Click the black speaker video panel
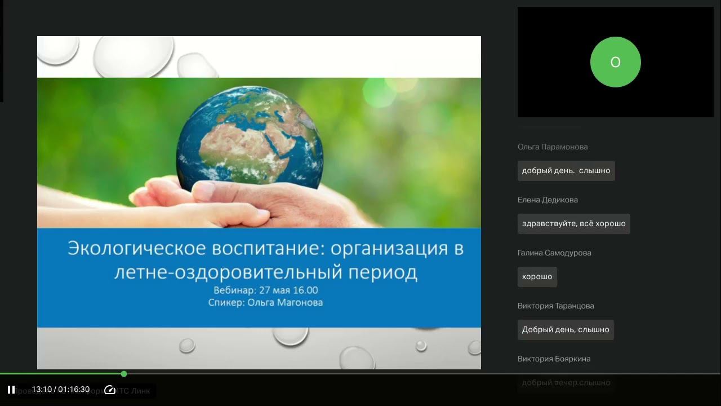Screen dimensions: 721x406 coord(616,62)
